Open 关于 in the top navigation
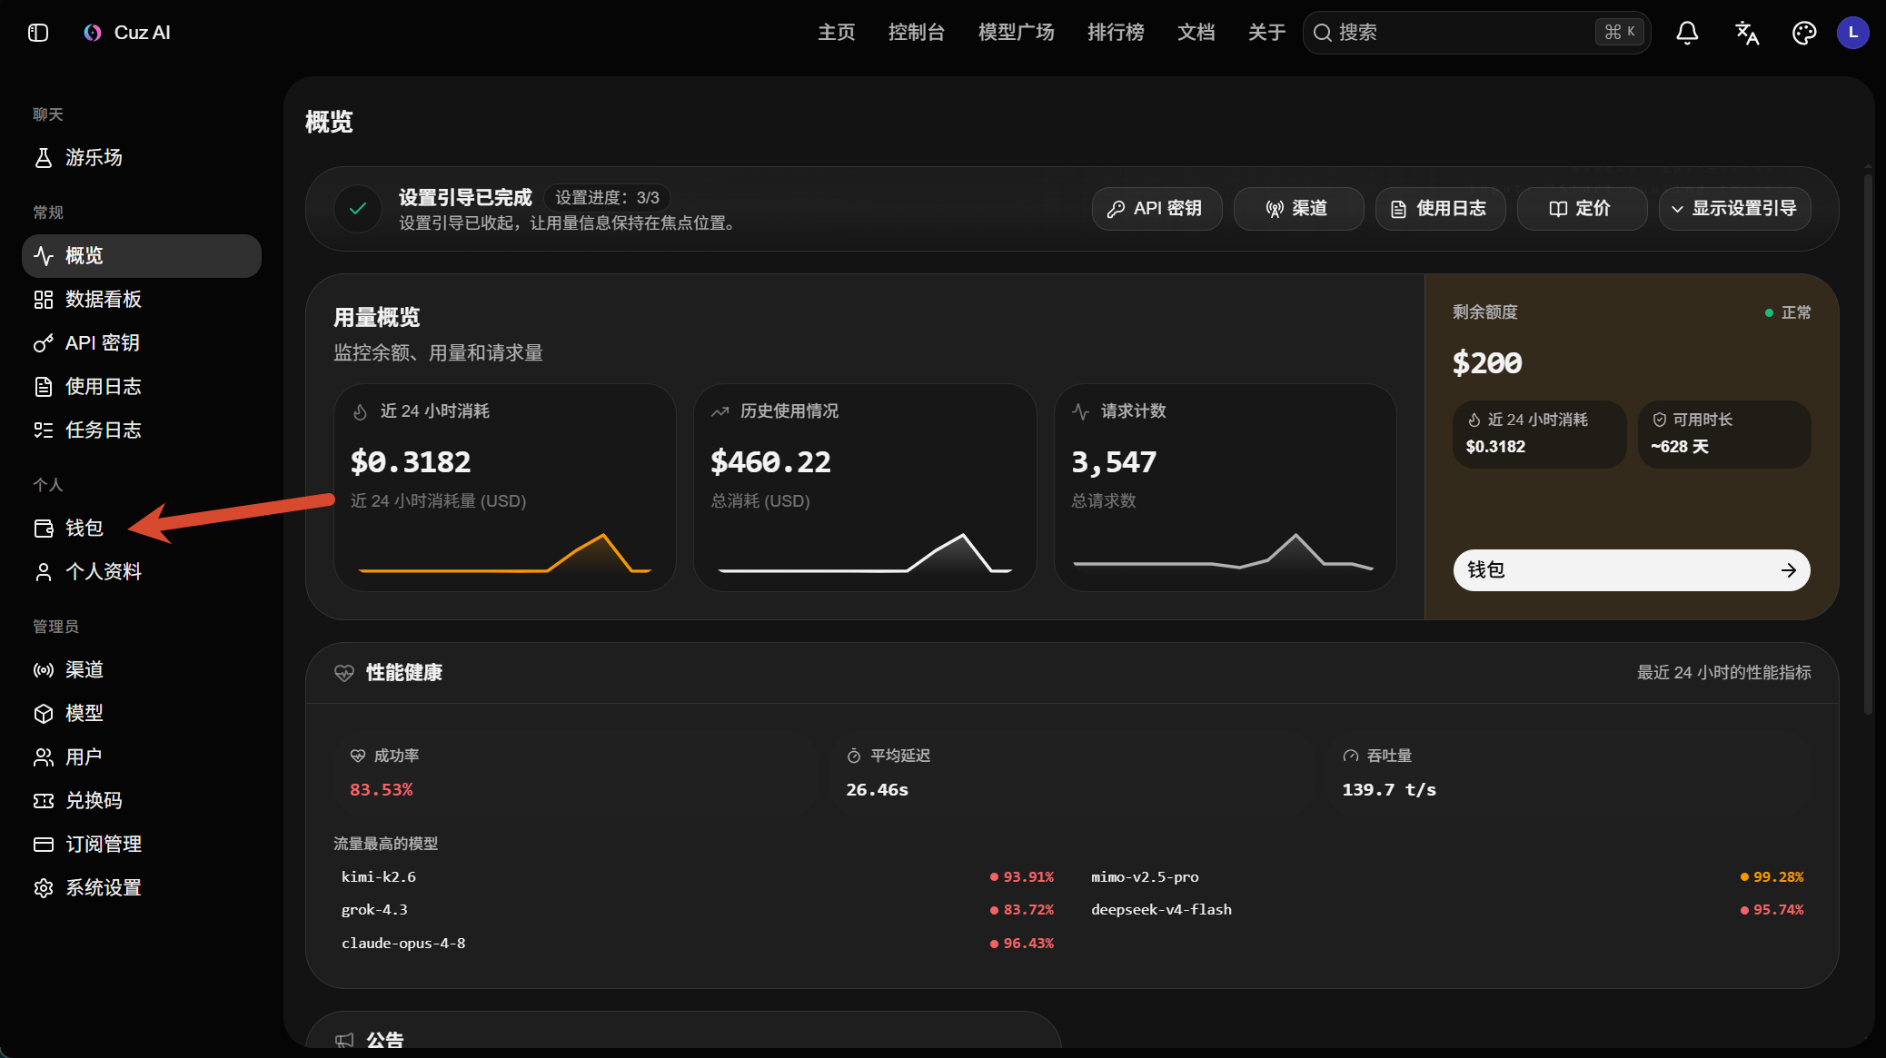 tap(1267, 33)
